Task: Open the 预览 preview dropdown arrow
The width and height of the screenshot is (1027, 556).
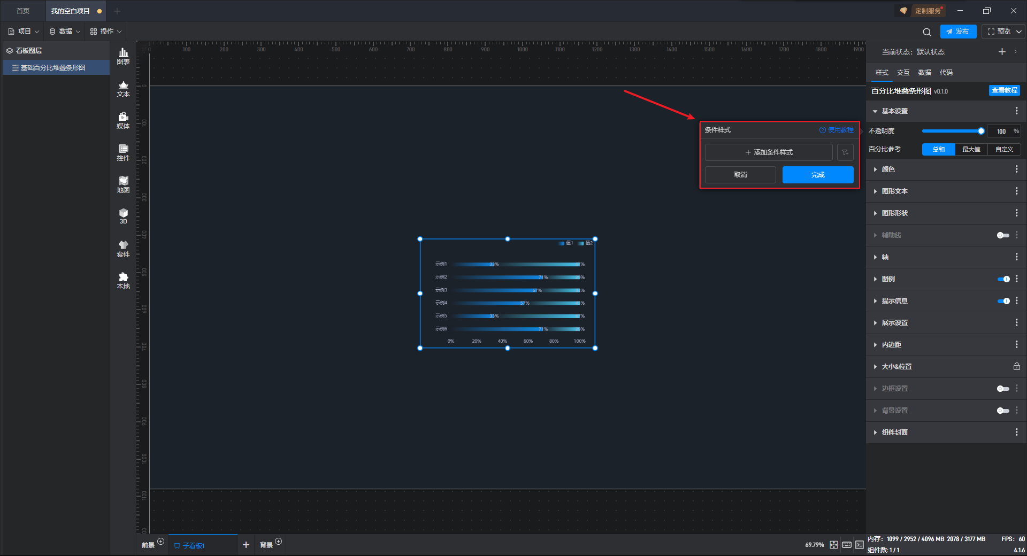Action: click(x=1019, y=32)
